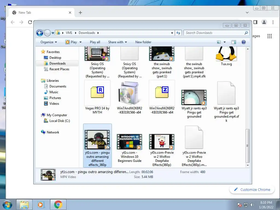The width and height of the screenshot is (280, 210).
Task: Click the Length value 00:02:06
Action: coord(147,172)
